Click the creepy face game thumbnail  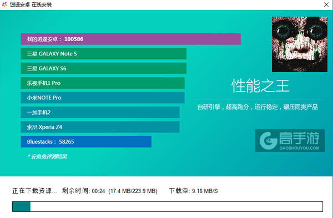point(300,44)
